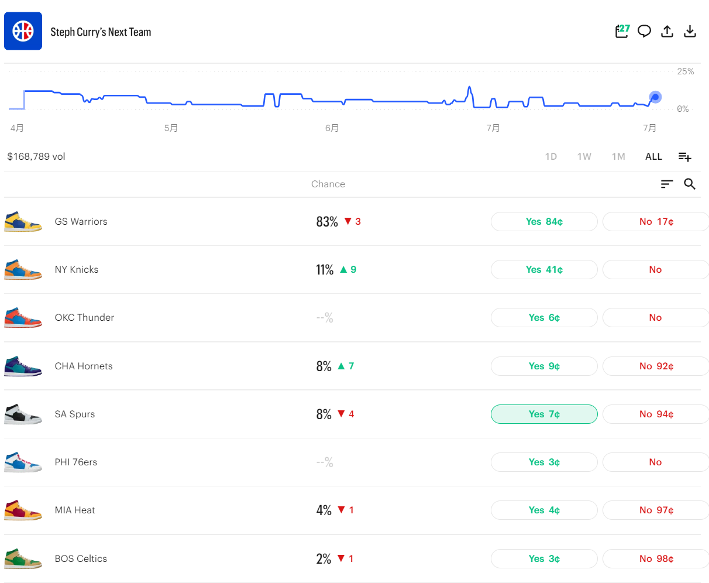Buy No 17¢ for GS Warriors
709x583 pixels.
pos(656,222)
